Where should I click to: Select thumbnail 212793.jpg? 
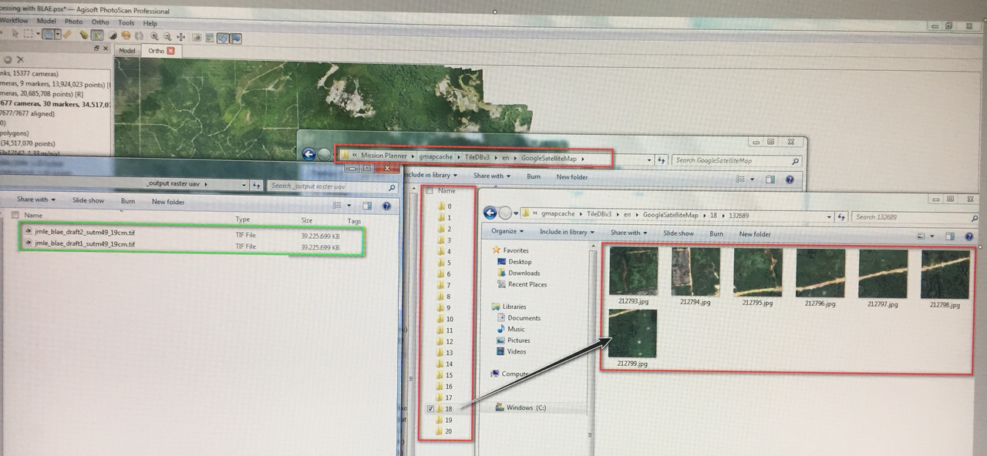(x=635, y=276)
